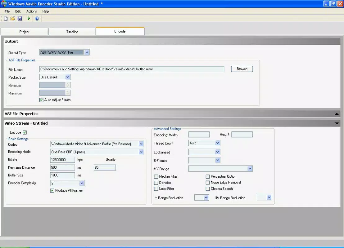Open the File menu
The width and height of the screenshot is (344, 248).
pyautogui.click(x=7, y=11)
